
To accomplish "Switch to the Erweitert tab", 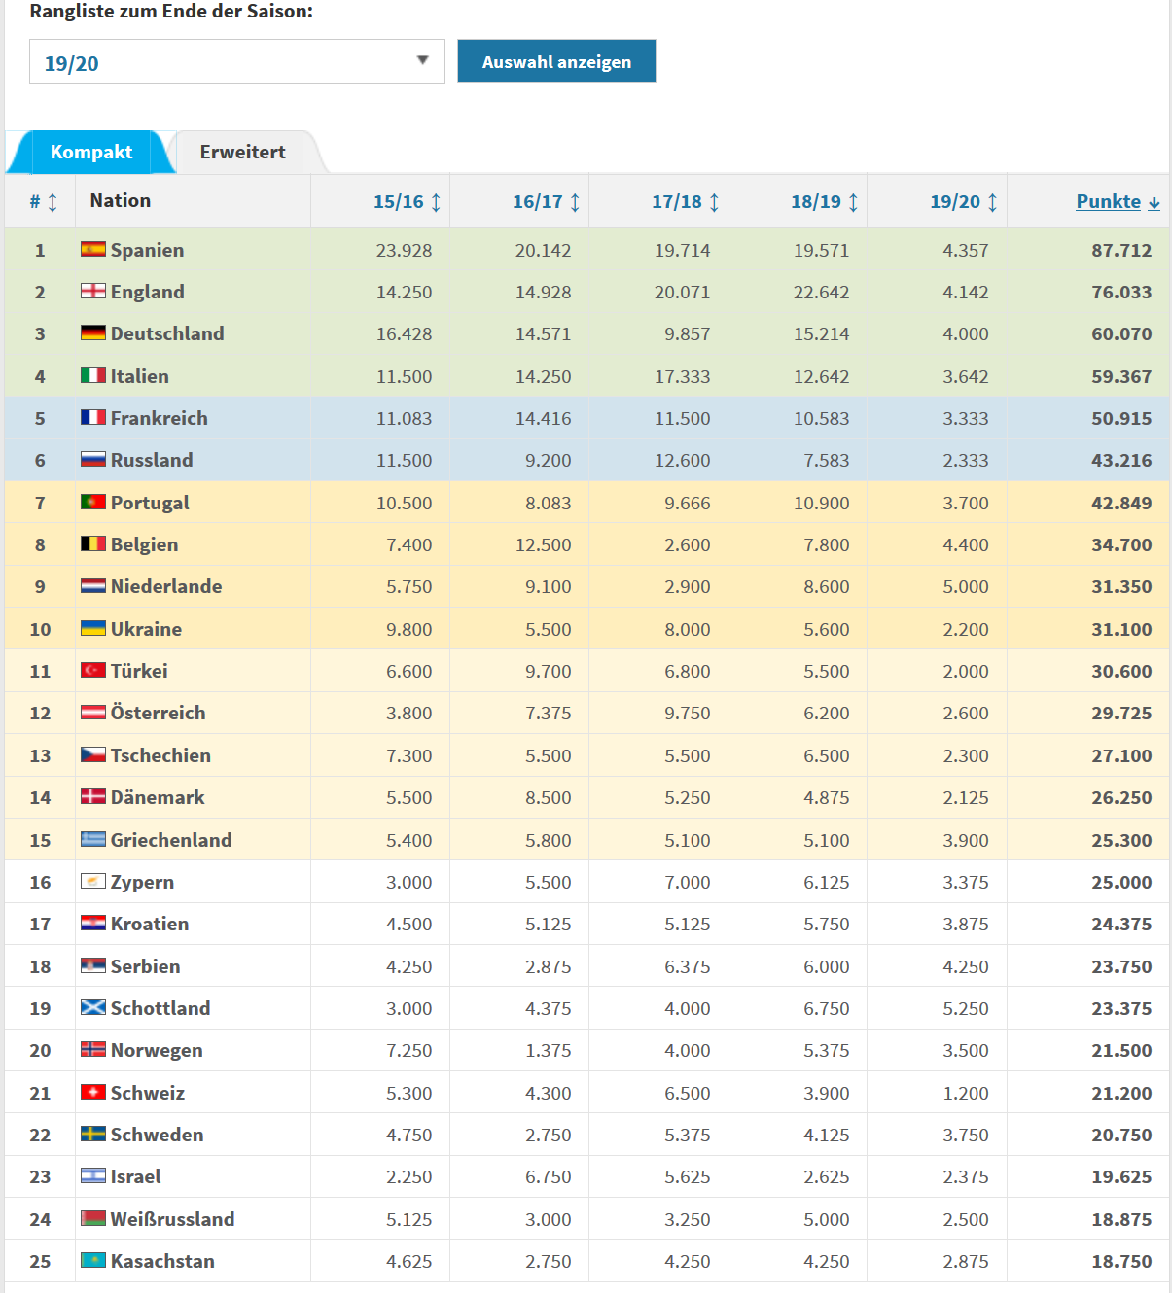I will (x=242, y=153).
